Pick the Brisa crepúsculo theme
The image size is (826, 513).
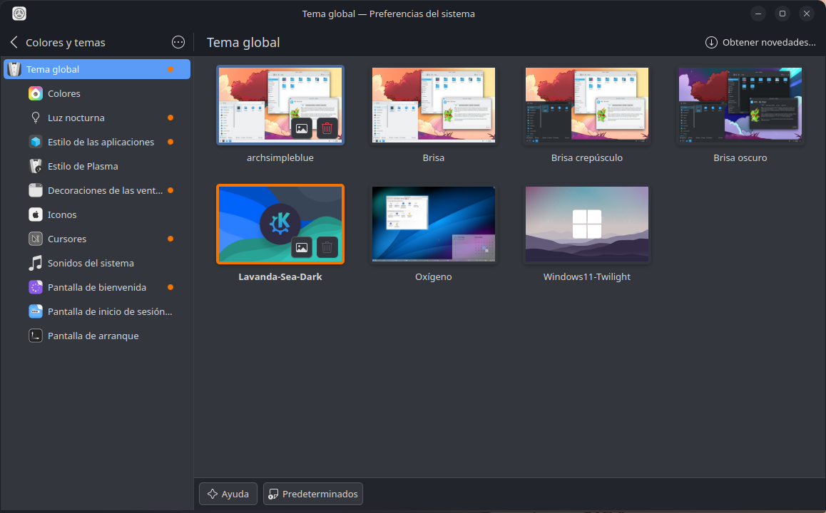point(586,105)
